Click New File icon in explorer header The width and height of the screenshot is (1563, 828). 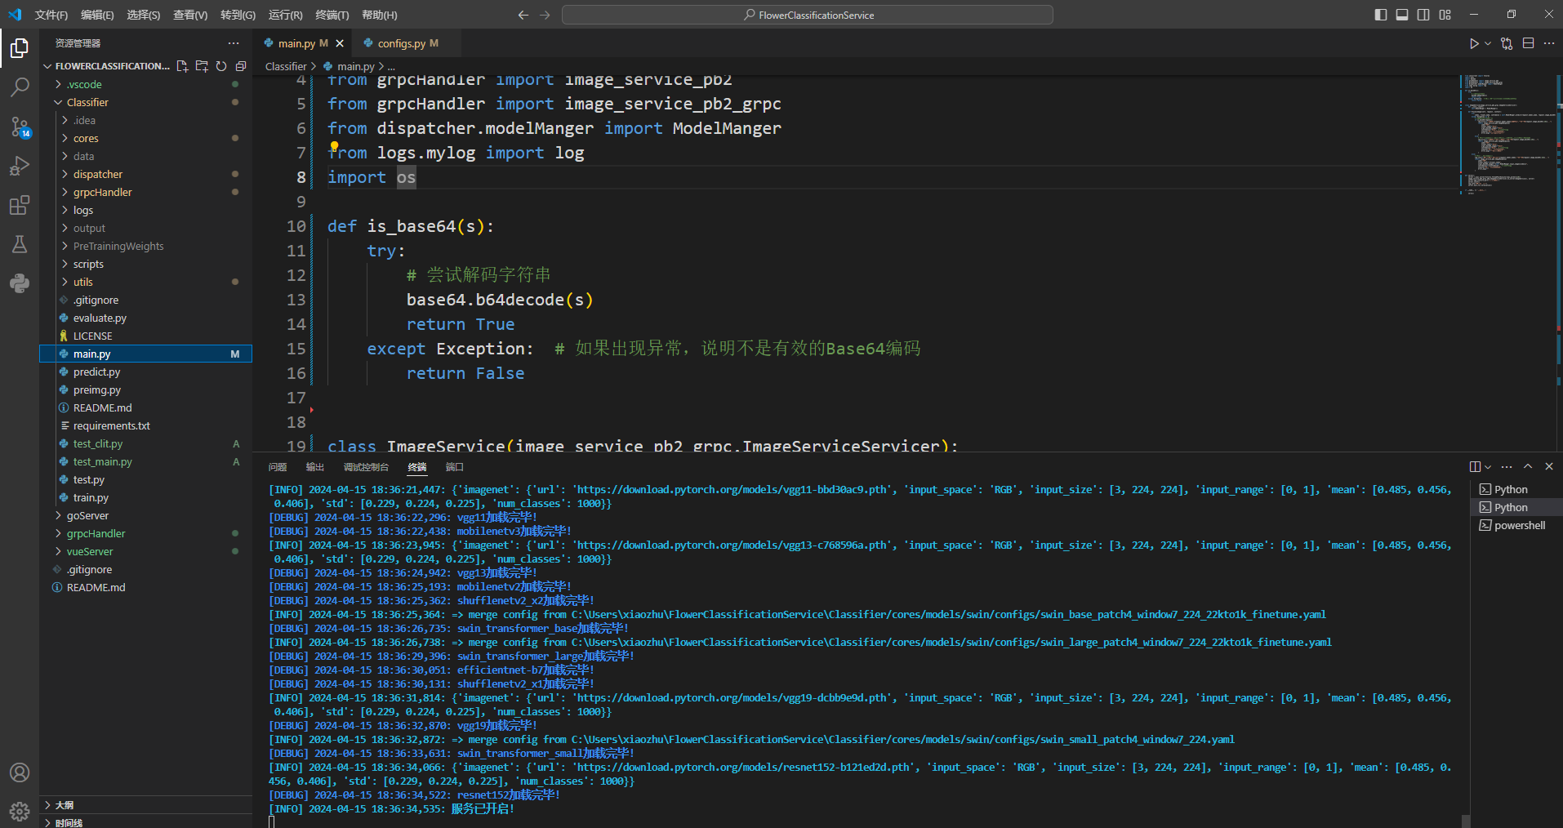click(x=182, y=66)
